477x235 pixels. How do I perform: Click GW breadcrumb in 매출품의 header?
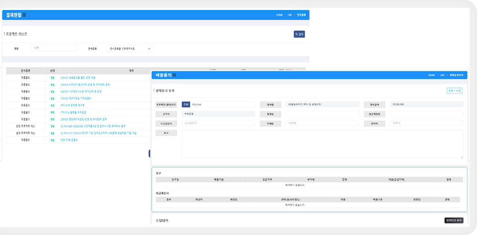click(442, 75)
